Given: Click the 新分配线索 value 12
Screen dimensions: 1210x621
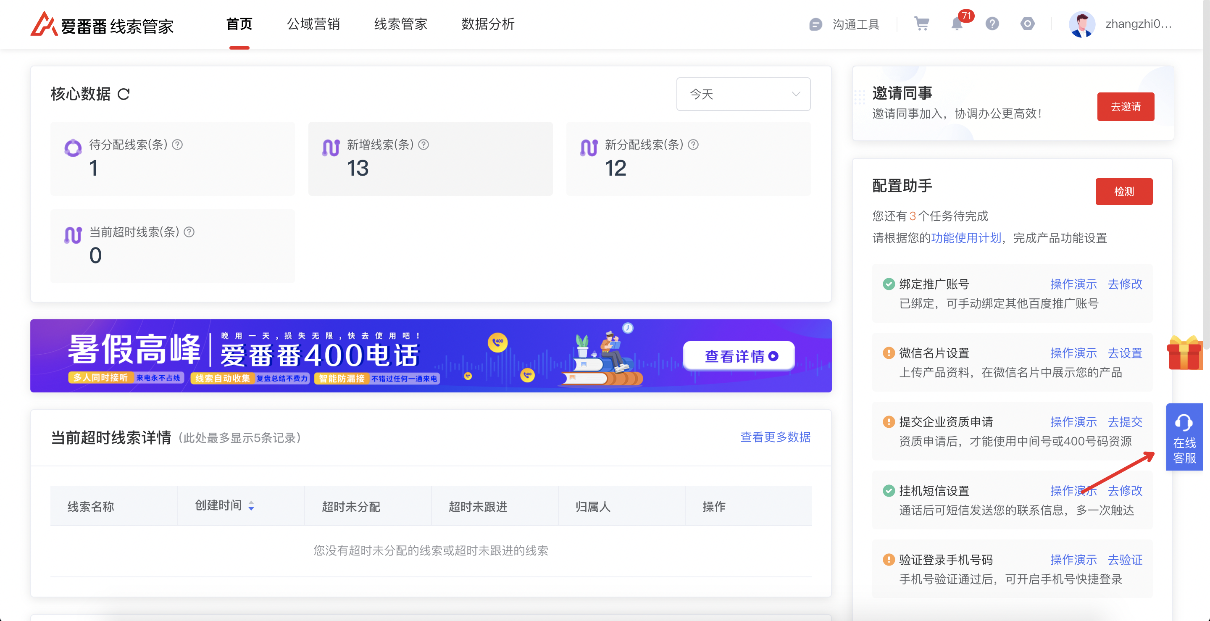Looking at the screenshot, I should 616,168.
